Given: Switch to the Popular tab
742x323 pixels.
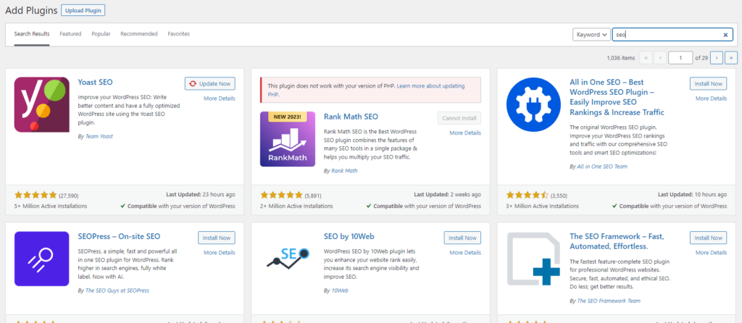Looking at the screenshot, I should pos(101,34).
